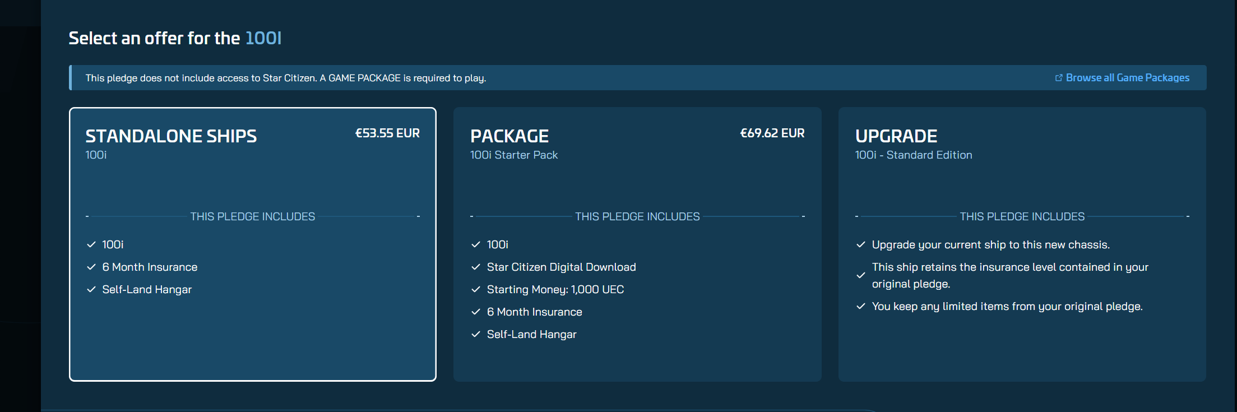Click the 100i Starter Pack subtitle
Viewport: 1237px width, 412px height.
514,155
